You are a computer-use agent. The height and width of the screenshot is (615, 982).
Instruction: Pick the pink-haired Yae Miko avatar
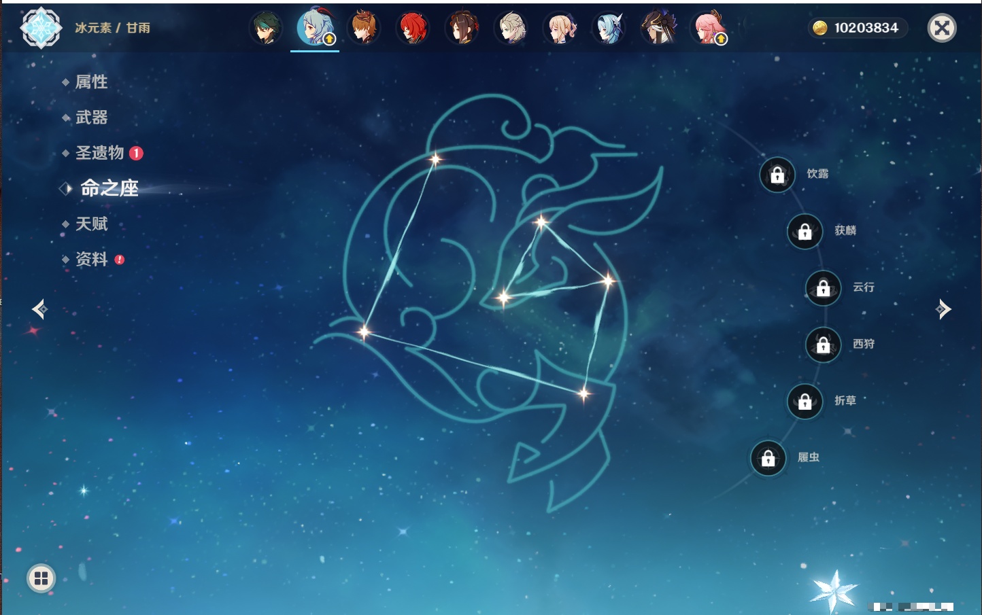[x=709, y=29]
